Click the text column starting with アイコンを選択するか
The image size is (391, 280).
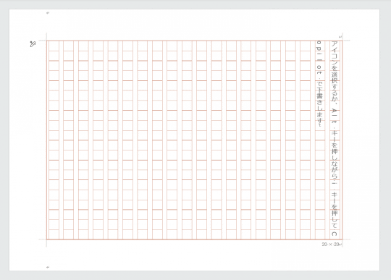[x=335, y=138]
